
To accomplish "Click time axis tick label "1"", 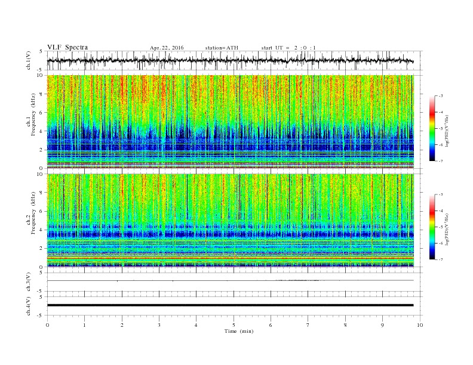I will click(84, 325).
